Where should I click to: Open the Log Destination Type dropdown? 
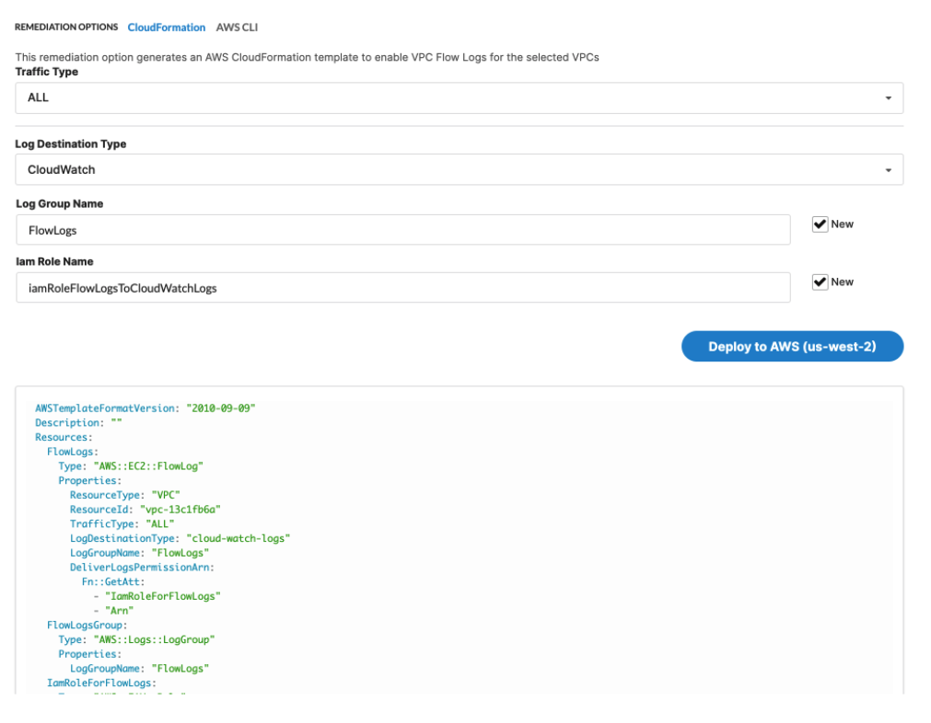point(459,169)
